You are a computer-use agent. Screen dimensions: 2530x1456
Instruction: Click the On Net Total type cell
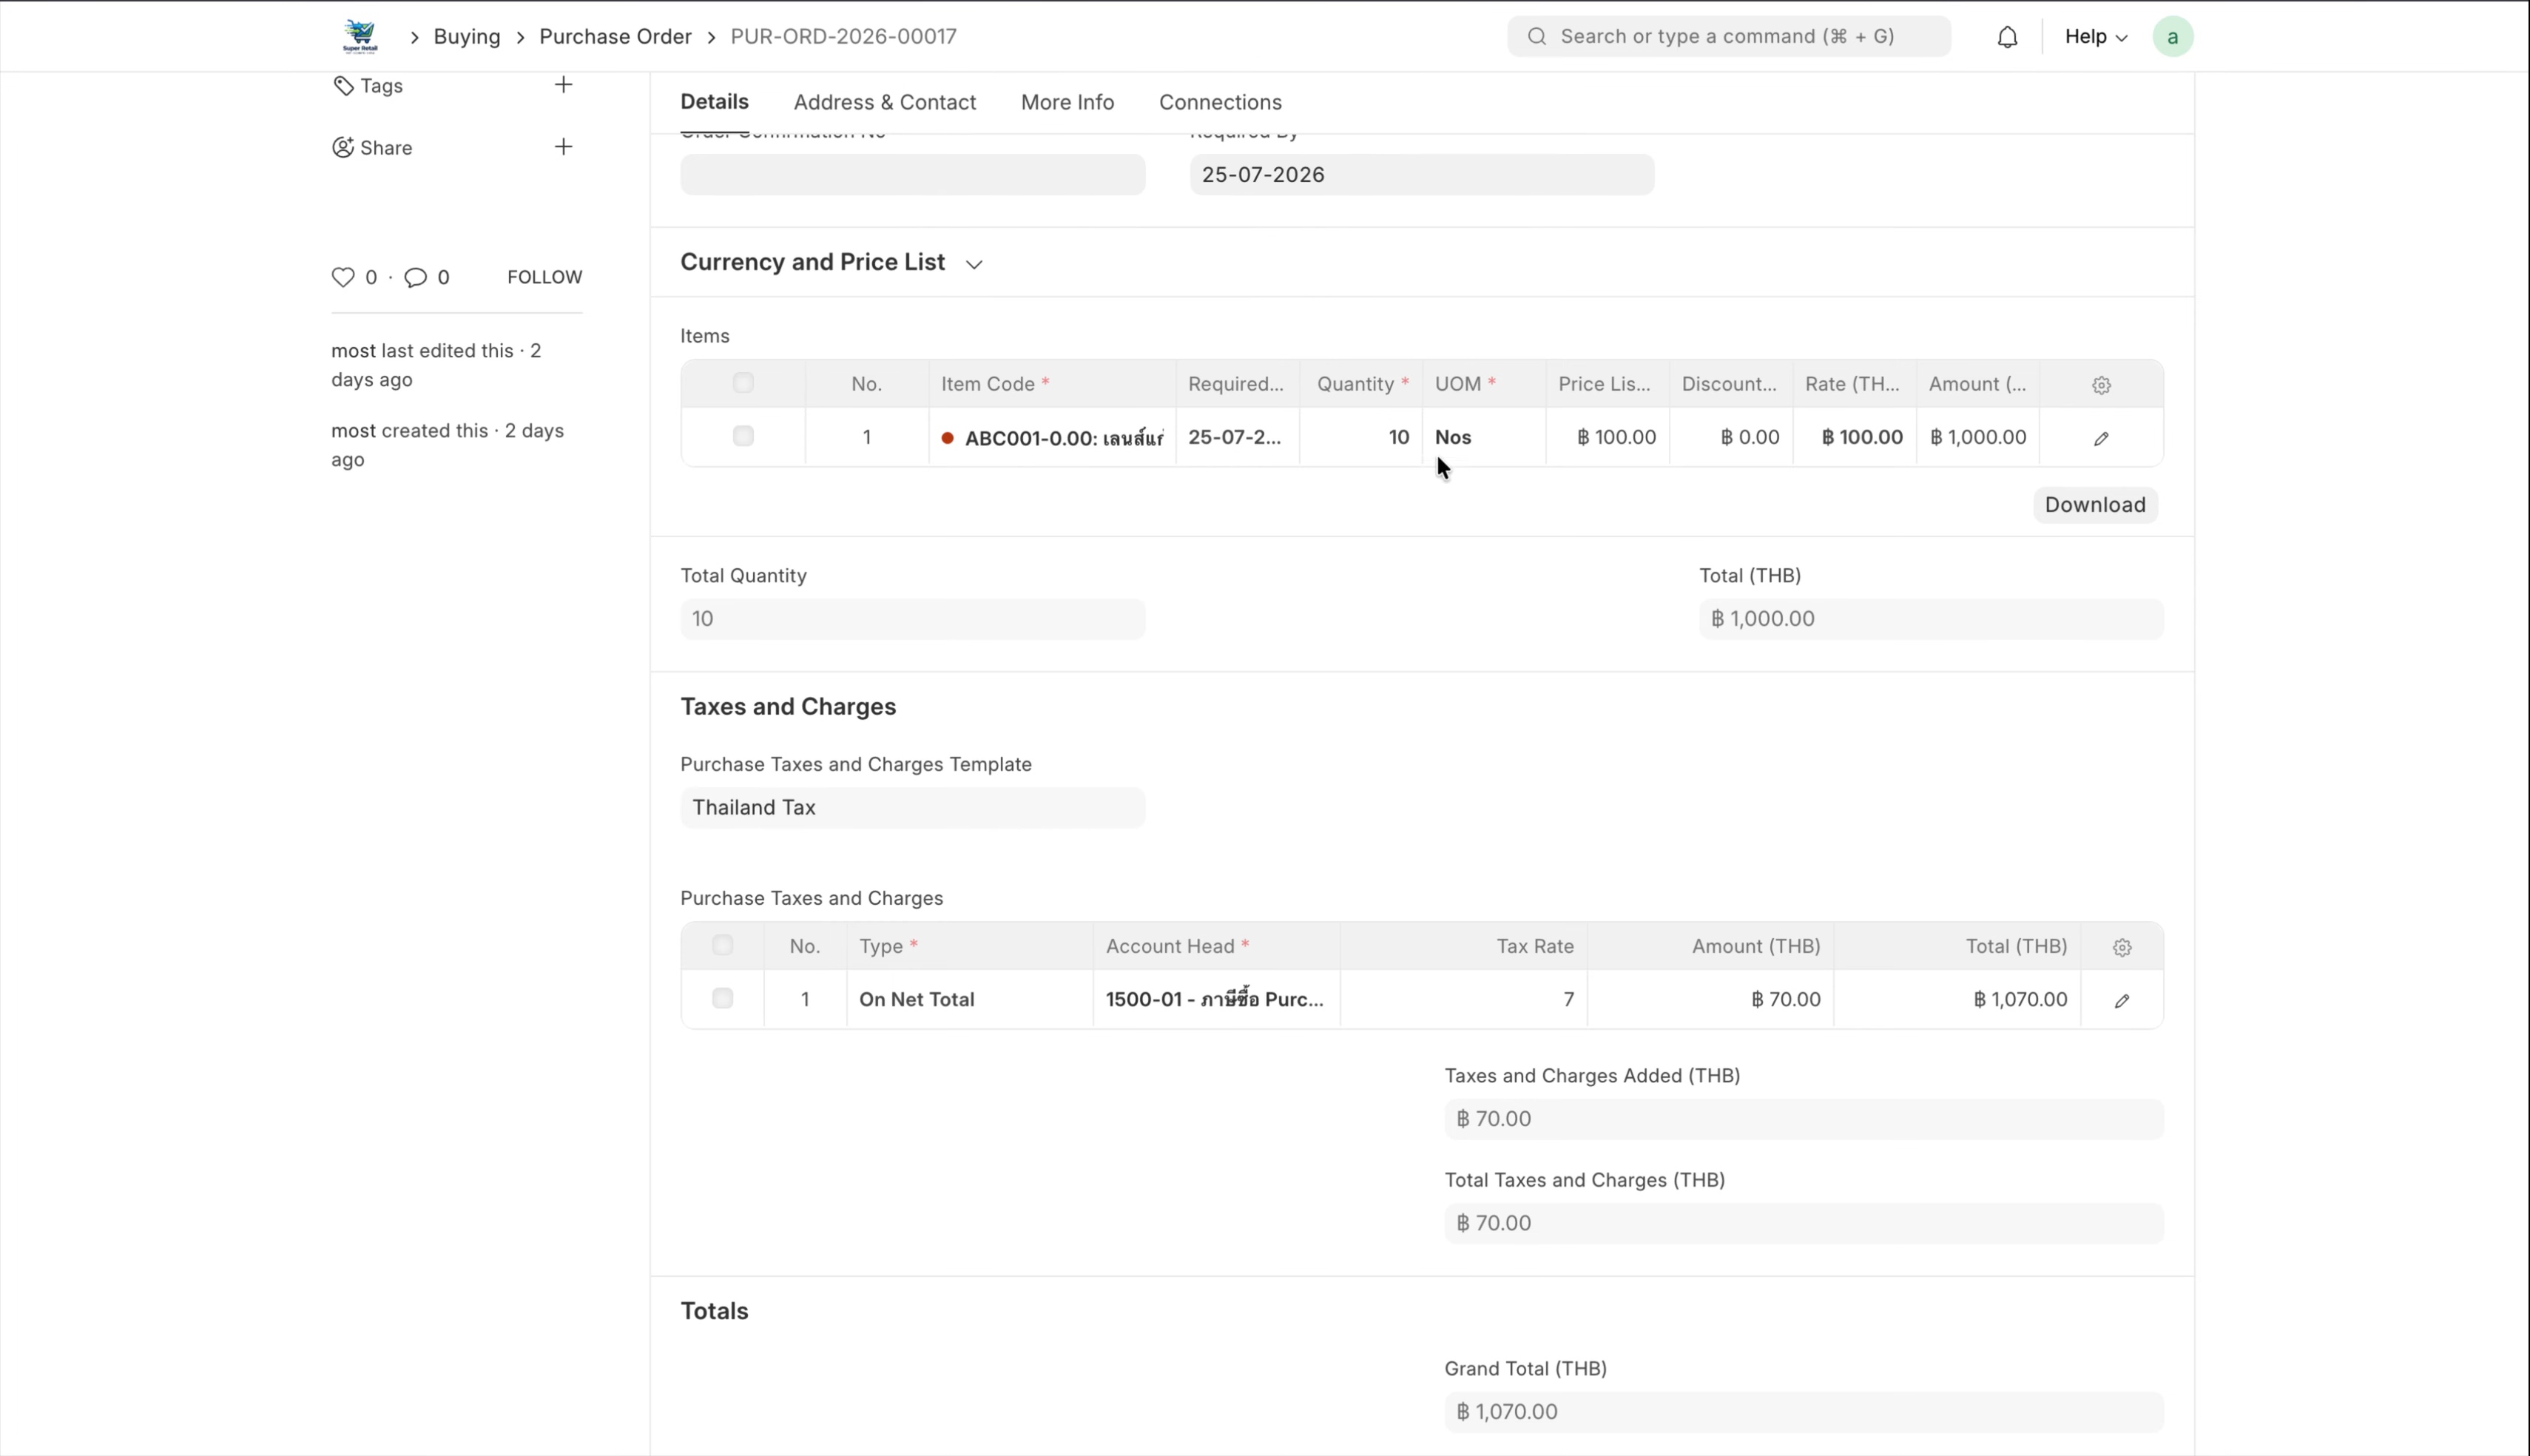click(970, 999)
